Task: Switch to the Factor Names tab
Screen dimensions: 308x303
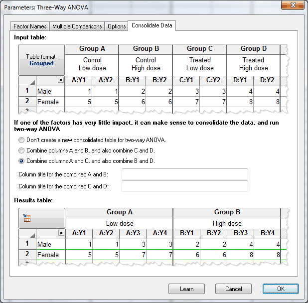Action: 30,26
